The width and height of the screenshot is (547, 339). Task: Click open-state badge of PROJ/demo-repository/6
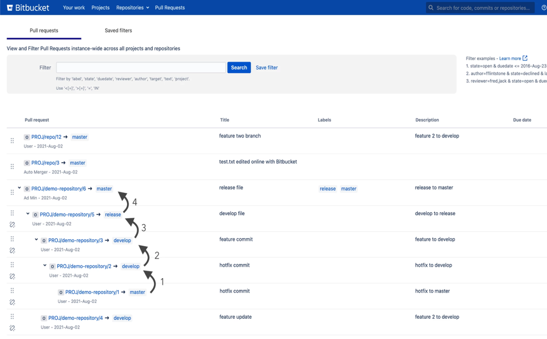pos(27,189)
